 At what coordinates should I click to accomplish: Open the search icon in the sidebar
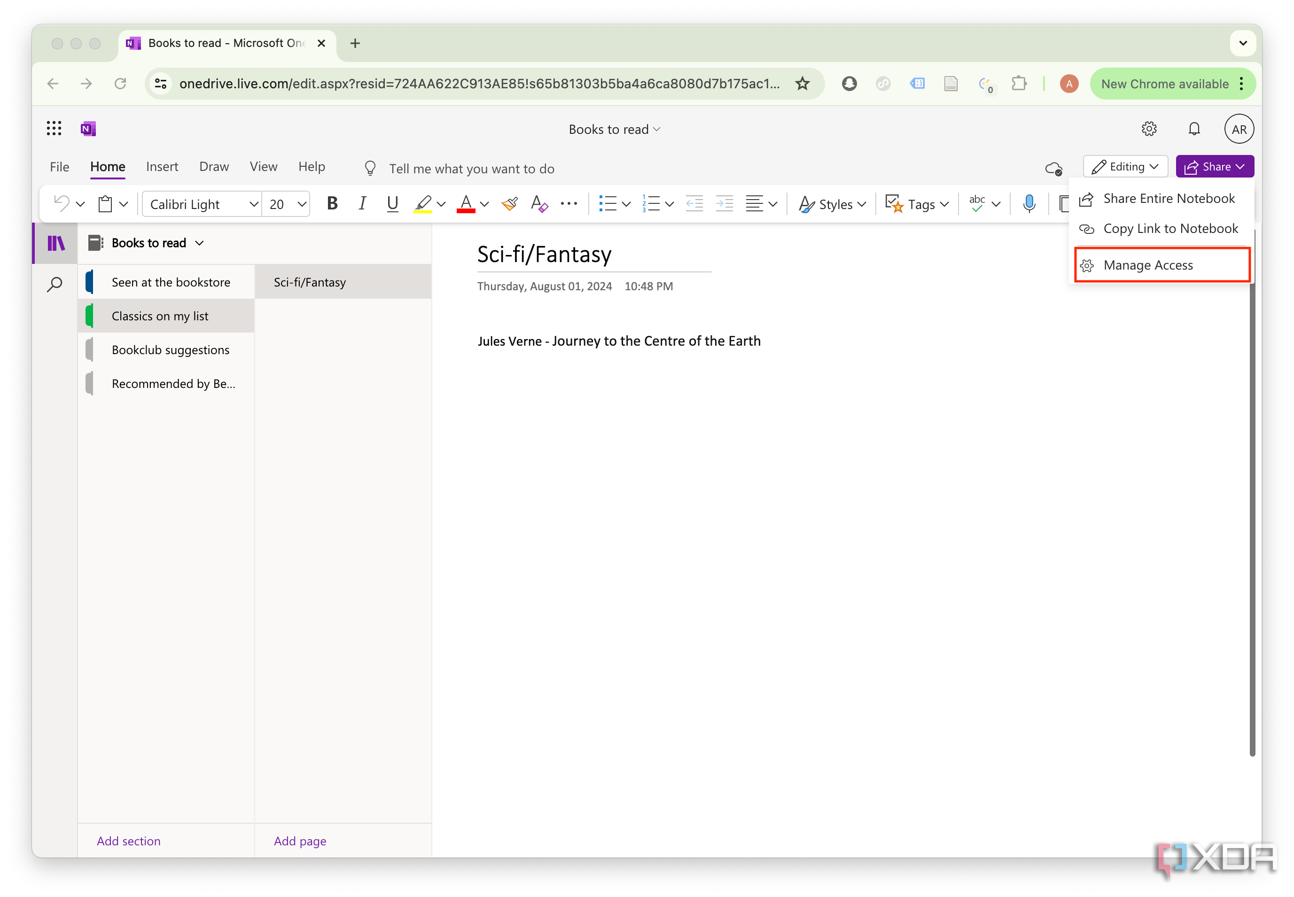coord(55,284)
